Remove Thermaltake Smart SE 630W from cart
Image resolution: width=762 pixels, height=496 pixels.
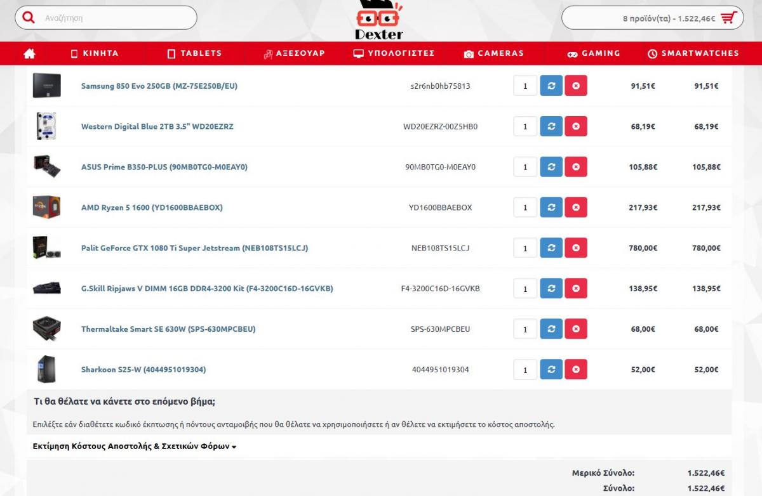576,329
